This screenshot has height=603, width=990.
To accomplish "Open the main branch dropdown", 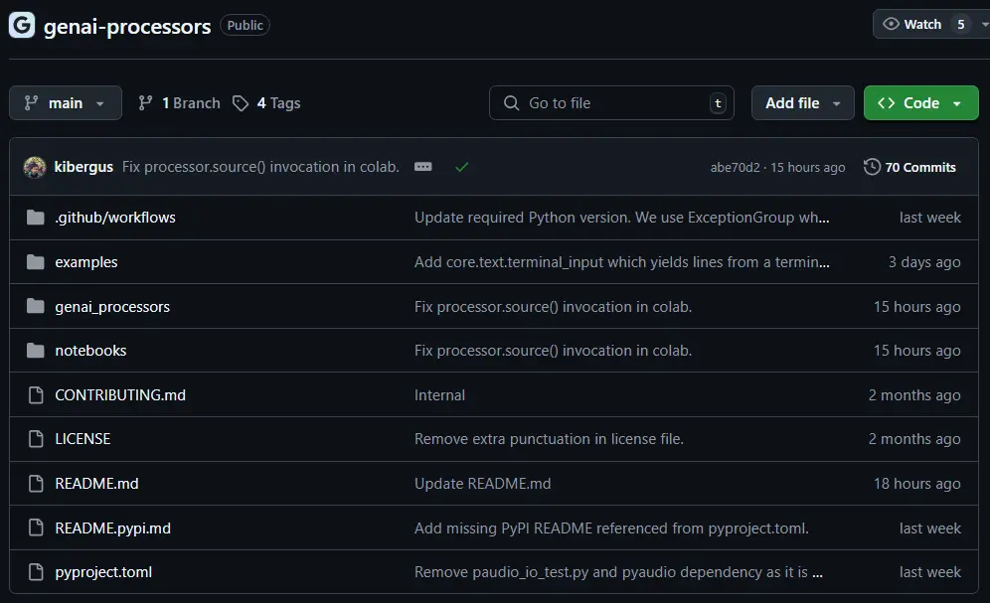I will (x=66, y=103).
